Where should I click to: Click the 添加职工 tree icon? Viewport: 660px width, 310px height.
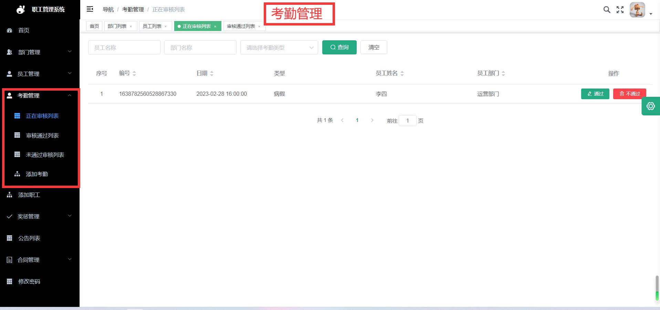point(10,195)
